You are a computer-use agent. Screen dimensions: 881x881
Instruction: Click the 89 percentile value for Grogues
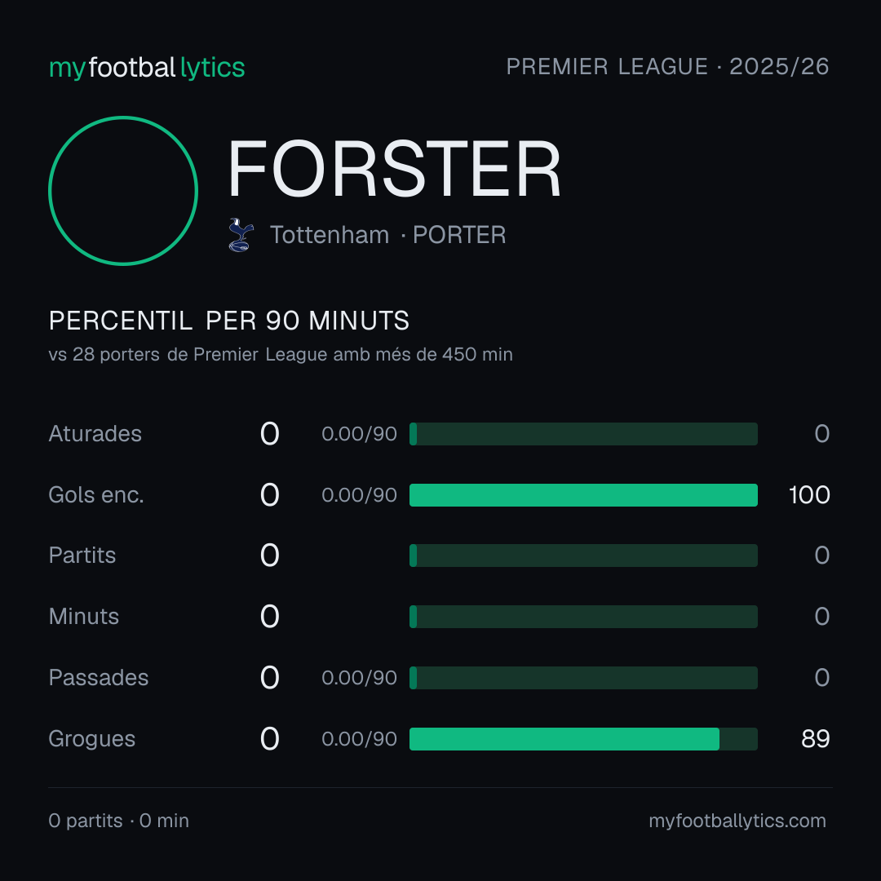(x=815, y=739)
